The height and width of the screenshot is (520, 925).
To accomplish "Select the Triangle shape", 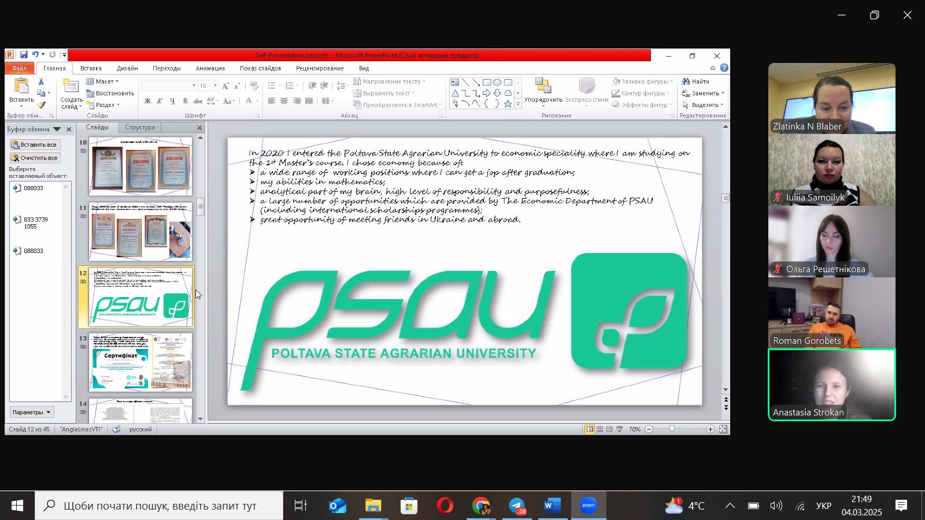I will click(455, 93).
